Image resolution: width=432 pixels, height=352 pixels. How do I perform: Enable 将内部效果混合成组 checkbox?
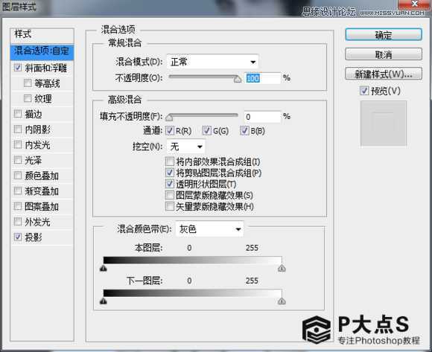[169, 161]
